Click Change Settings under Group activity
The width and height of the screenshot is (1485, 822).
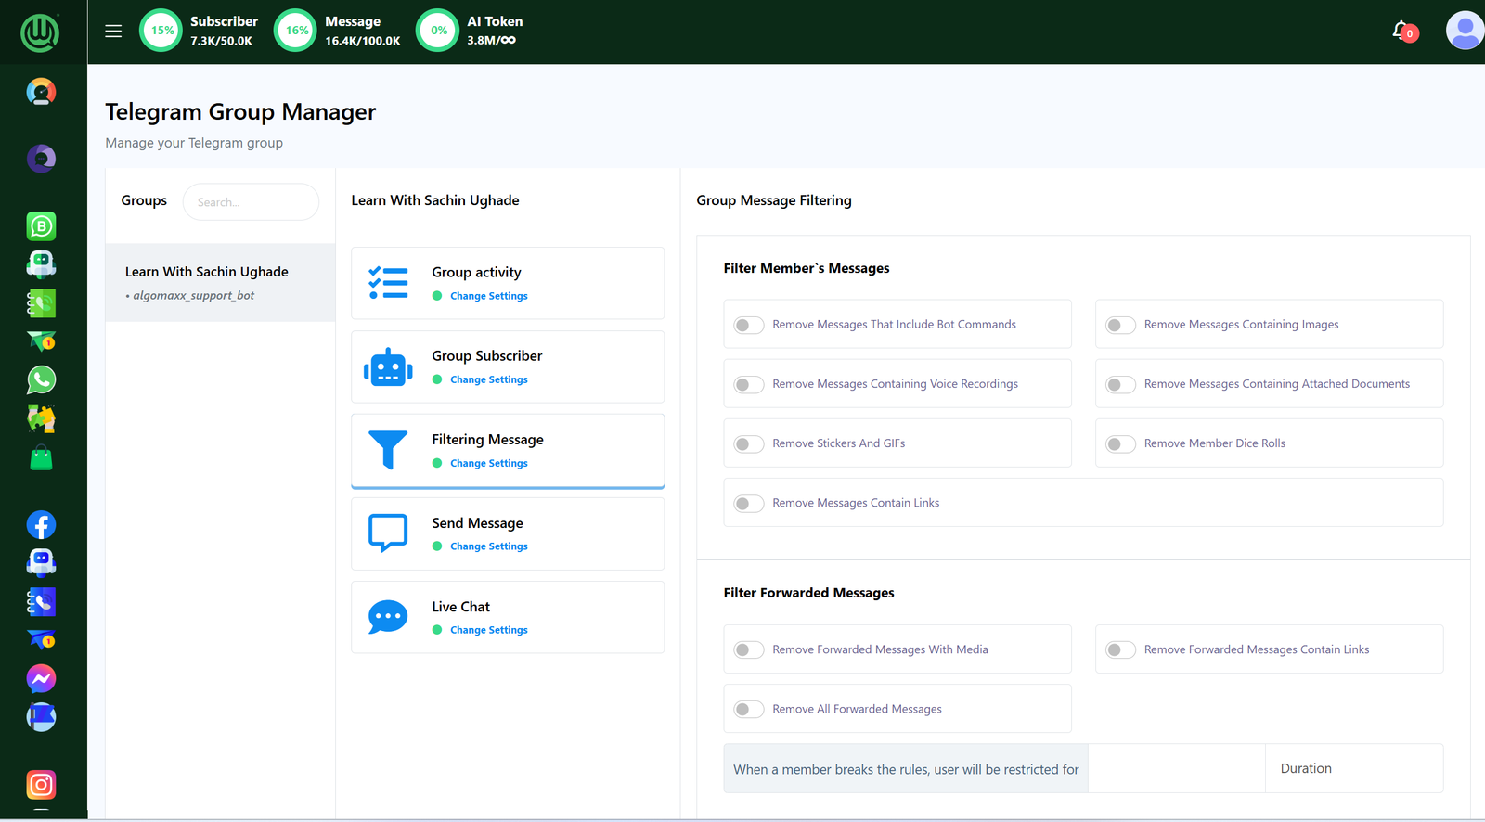[489, 296]
